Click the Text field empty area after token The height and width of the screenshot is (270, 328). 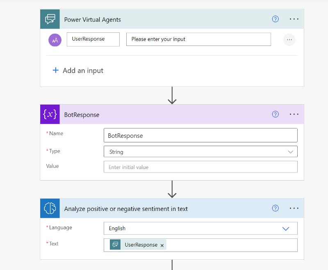pos(231,245)
